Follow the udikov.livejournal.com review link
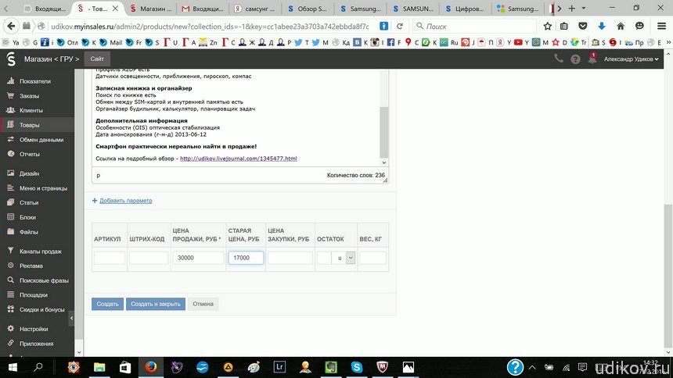The height and width of the screenshot is (378, 673). pos(238,159)
